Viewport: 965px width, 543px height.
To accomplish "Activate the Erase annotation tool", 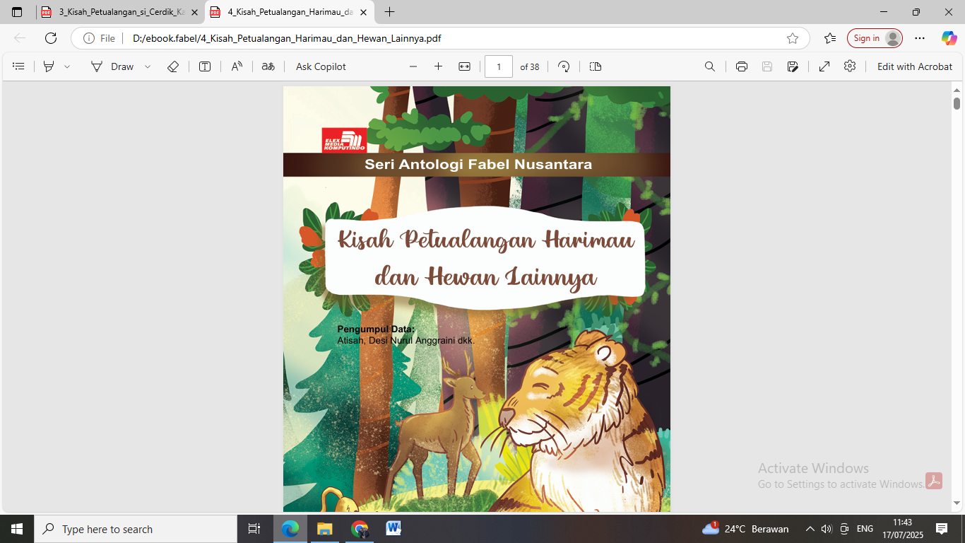I will click(x=173, y=66).
